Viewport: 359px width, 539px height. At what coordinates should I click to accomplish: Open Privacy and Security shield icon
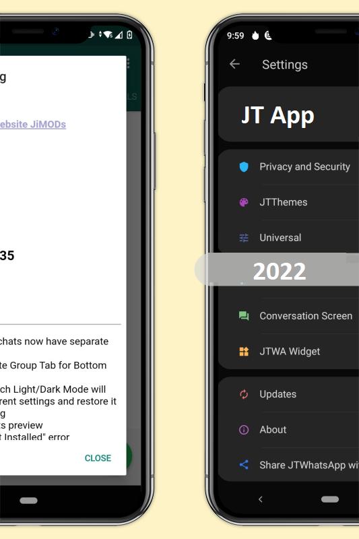[x=244, y=166]
